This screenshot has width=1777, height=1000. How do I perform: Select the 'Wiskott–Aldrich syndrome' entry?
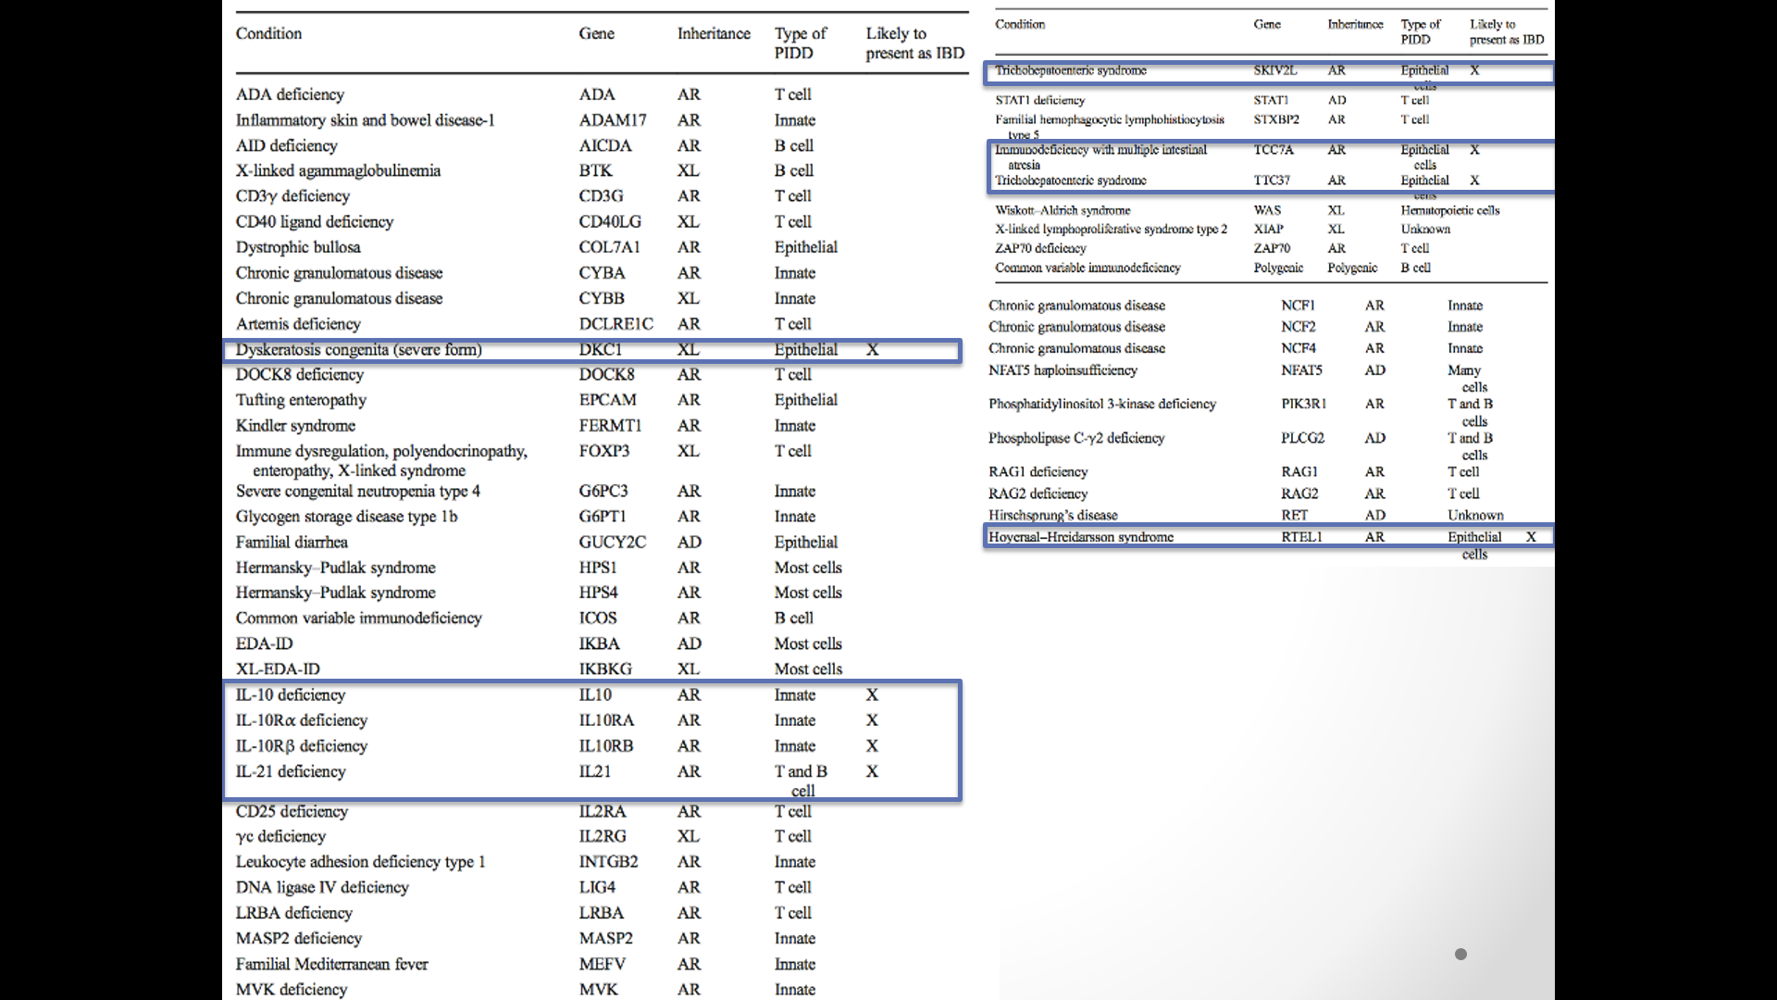click(x=1062, y=210)
